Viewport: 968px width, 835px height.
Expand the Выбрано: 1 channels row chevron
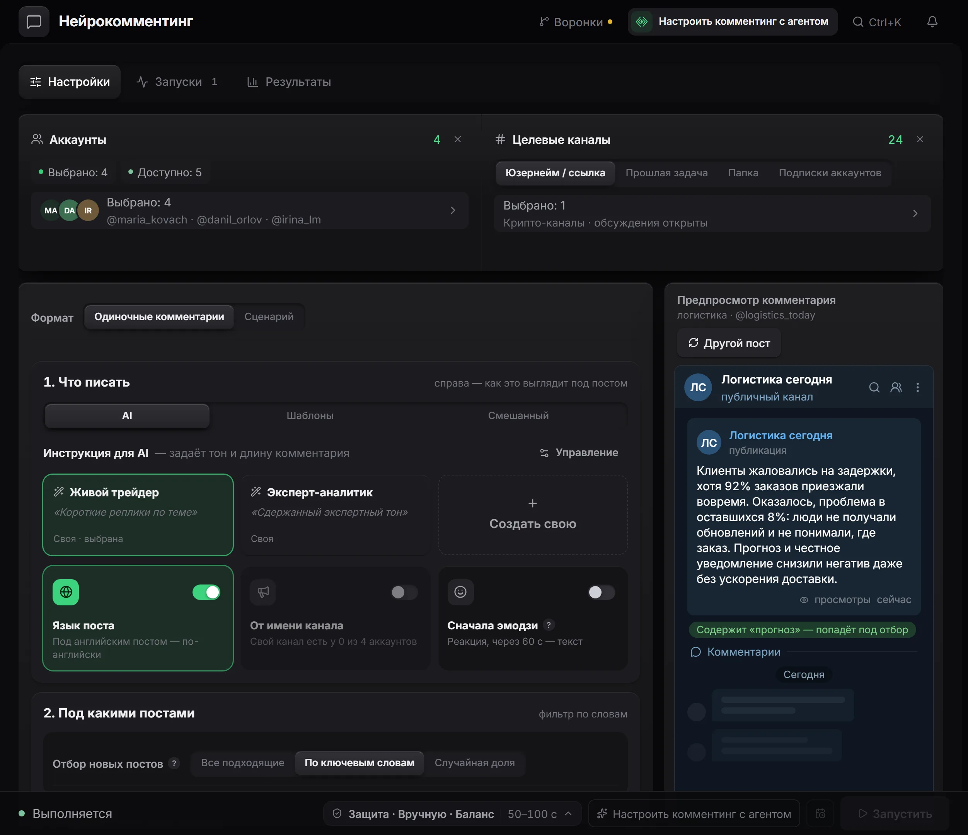pyautogui.click(x=915, y=213)
